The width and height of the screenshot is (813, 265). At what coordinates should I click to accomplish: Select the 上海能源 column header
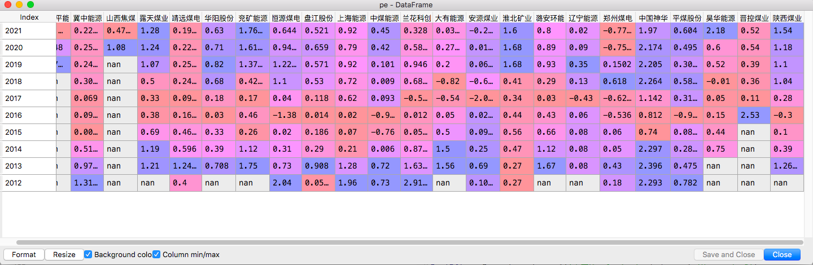(x=352, y=18)
